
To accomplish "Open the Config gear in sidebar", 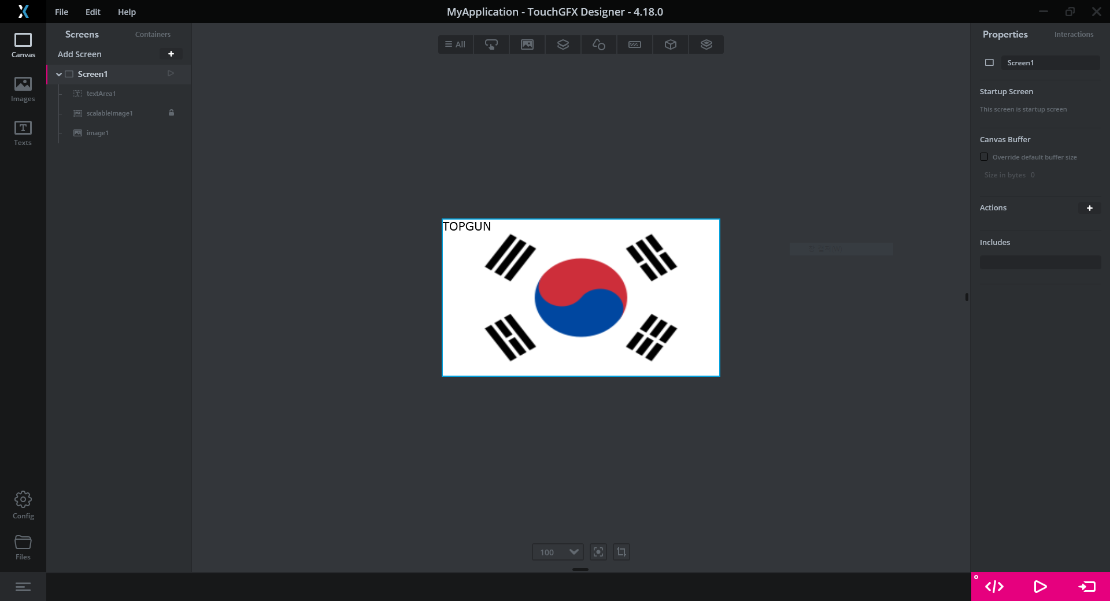I will [x=23, y=505].
